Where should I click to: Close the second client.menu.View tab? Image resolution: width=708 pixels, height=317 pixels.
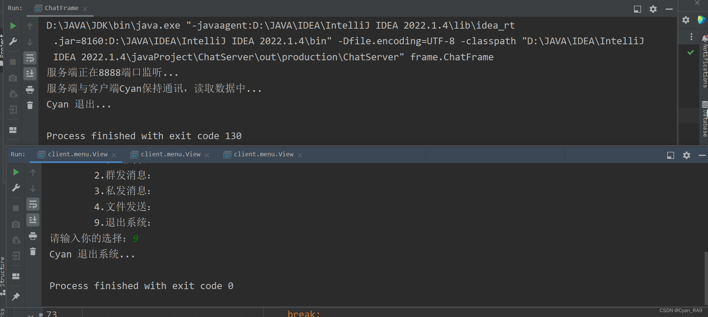click(207, 155)
